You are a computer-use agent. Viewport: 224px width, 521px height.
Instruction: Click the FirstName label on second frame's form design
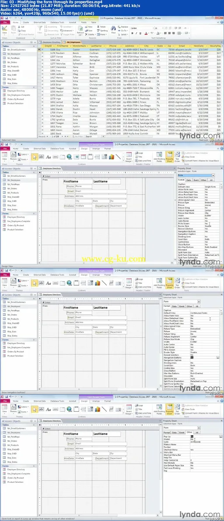77,182
